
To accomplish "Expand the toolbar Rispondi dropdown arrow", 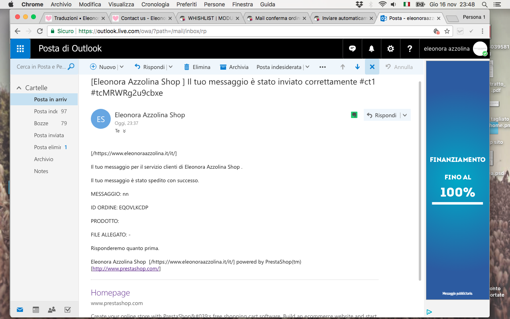I will click(171, 67).
